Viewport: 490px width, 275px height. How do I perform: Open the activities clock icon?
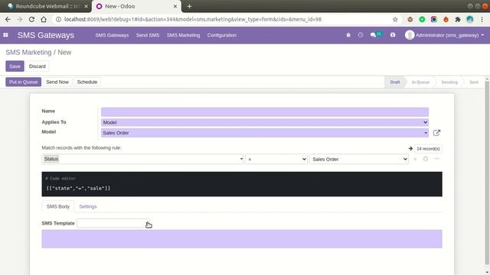(361, 35)
